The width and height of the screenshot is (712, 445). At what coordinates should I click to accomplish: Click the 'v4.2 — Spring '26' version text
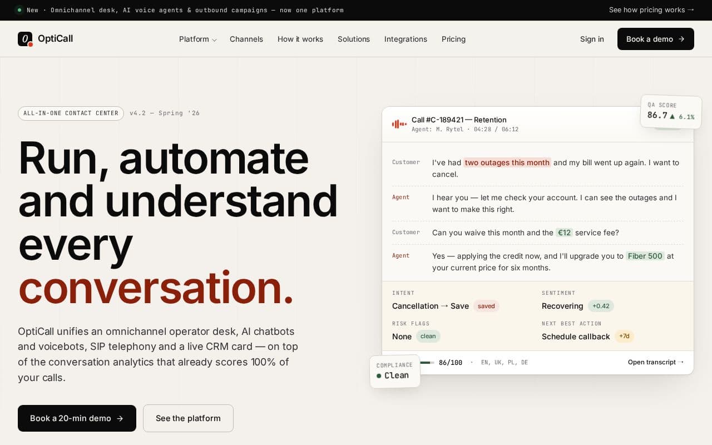(165, 113)
